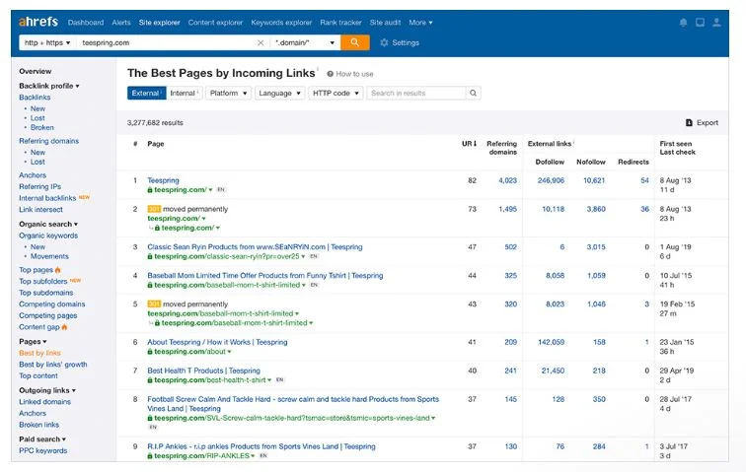Open Link intersect in sidebar
Screen dimensions: 746x472
click(40, 210)
